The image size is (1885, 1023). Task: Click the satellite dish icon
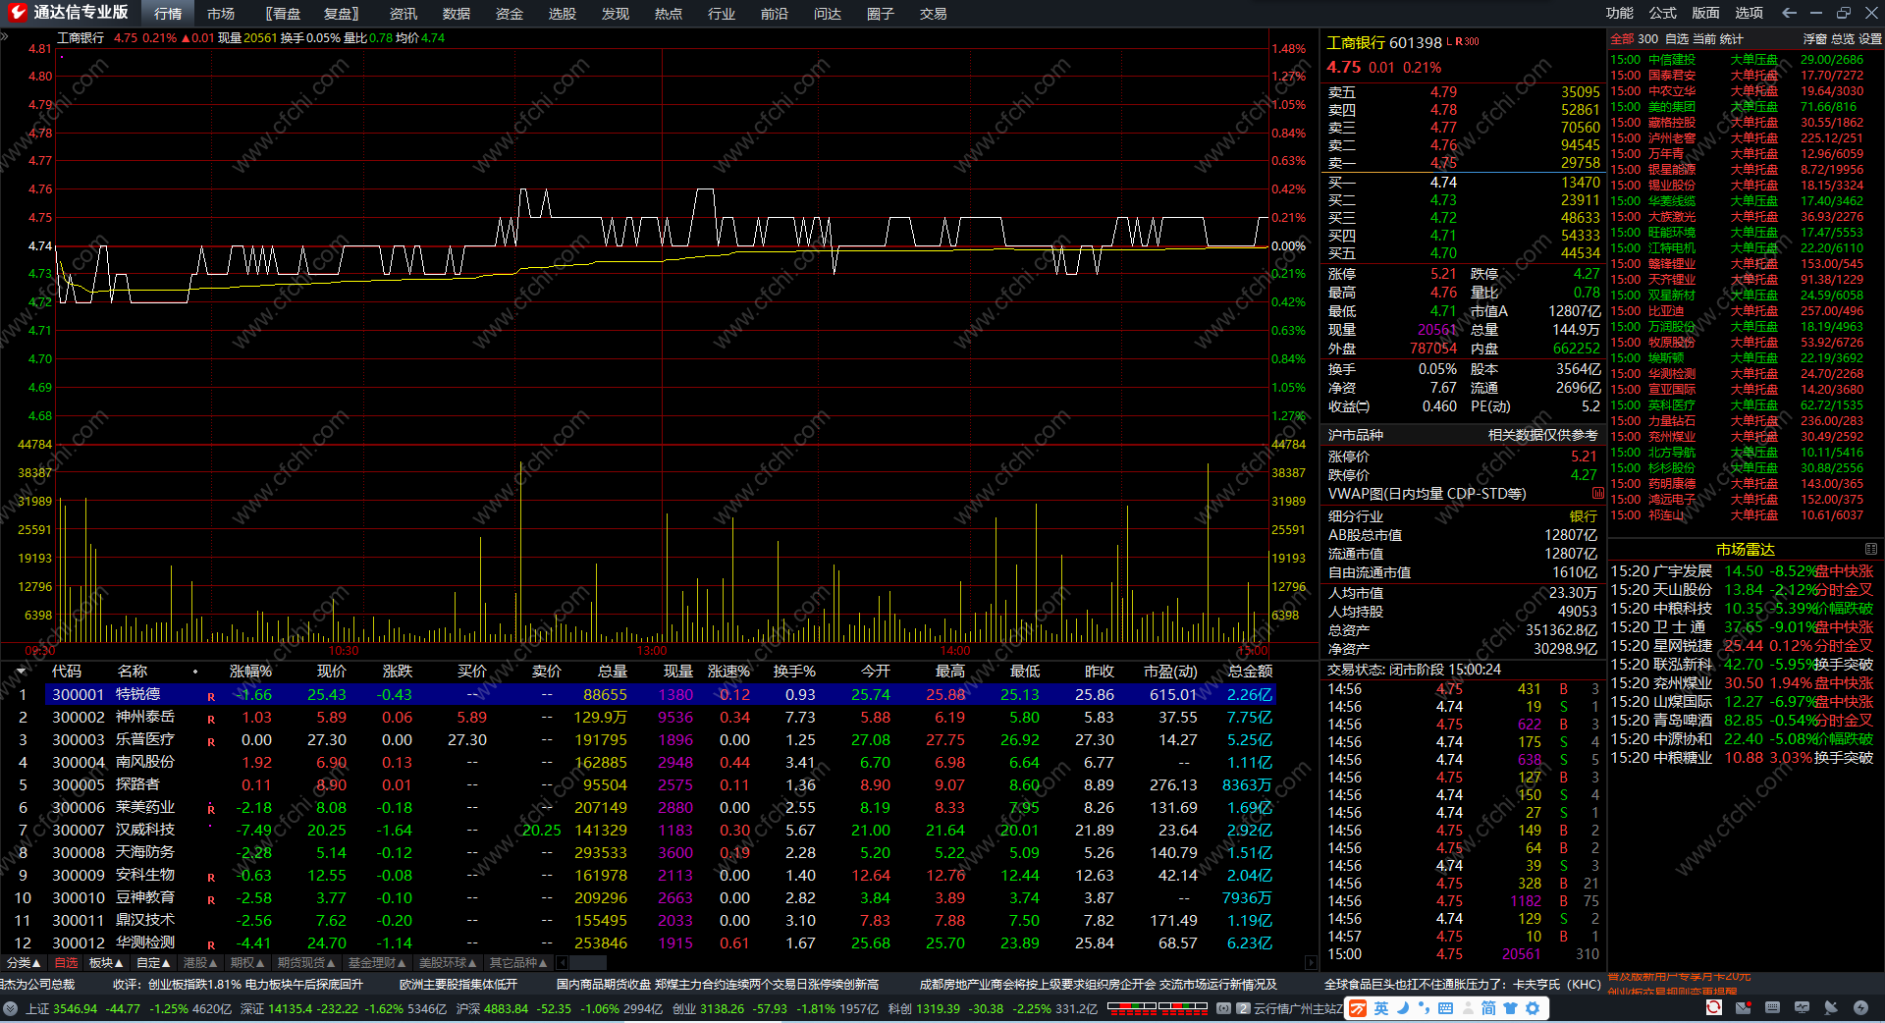1831,1007
